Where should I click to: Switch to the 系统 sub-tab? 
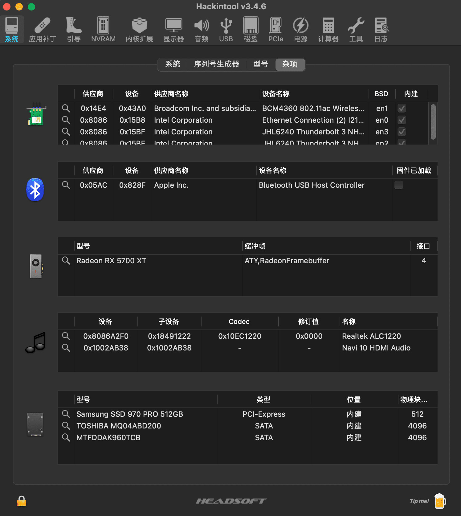click(173, 64)
